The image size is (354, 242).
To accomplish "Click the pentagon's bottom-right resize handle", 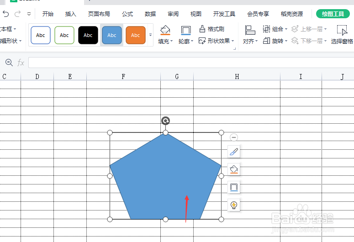I will coord(221,219).
